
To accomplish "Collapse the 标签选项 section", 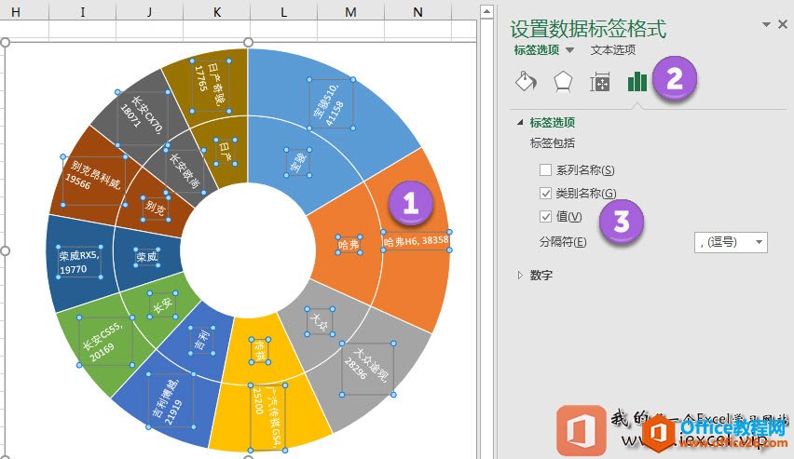I will [x=520, y=123].
